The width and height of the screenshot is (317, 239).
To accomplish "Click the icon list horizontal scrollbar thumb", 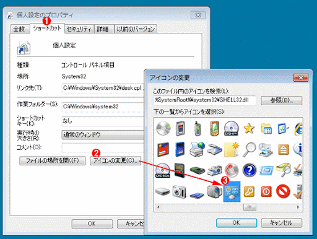I will [250, 207].
